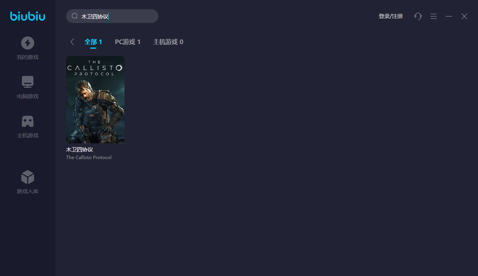Click the 木卫四协议 search field
This screenshot has width=478, height=276.
tap(112, 16)
